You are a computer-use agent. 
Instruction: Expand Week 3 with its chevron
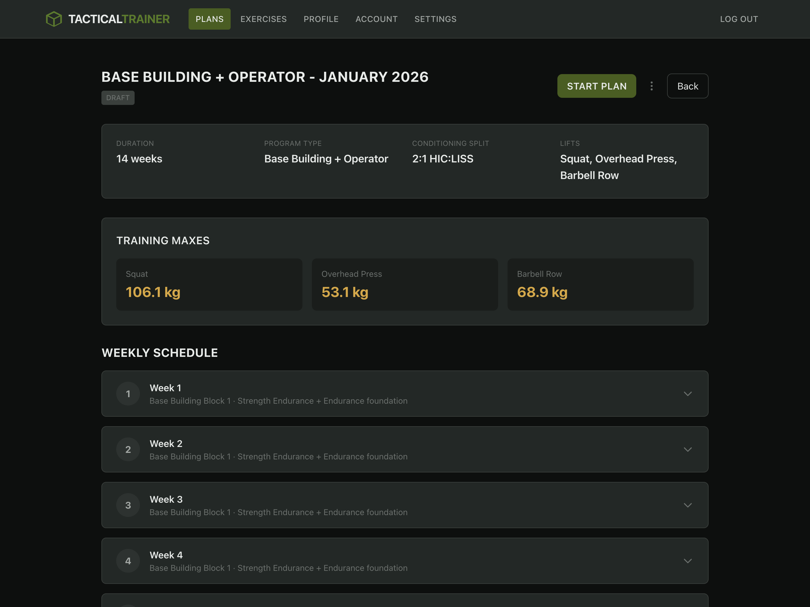(x=687, y=505)
